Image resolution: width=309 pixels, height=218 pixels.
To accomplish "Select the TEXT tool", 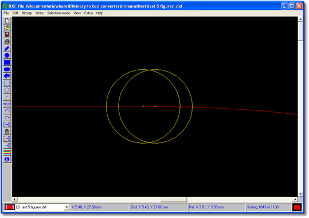I will 7,104.
